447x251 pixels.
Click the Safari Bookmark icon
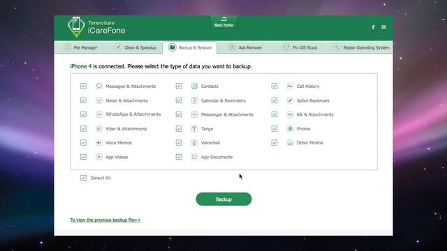(x=290, y=100)
